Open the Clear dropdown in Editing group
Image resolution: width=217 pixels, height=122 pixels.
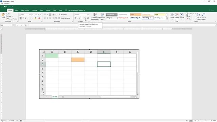[x=189, y=19]
